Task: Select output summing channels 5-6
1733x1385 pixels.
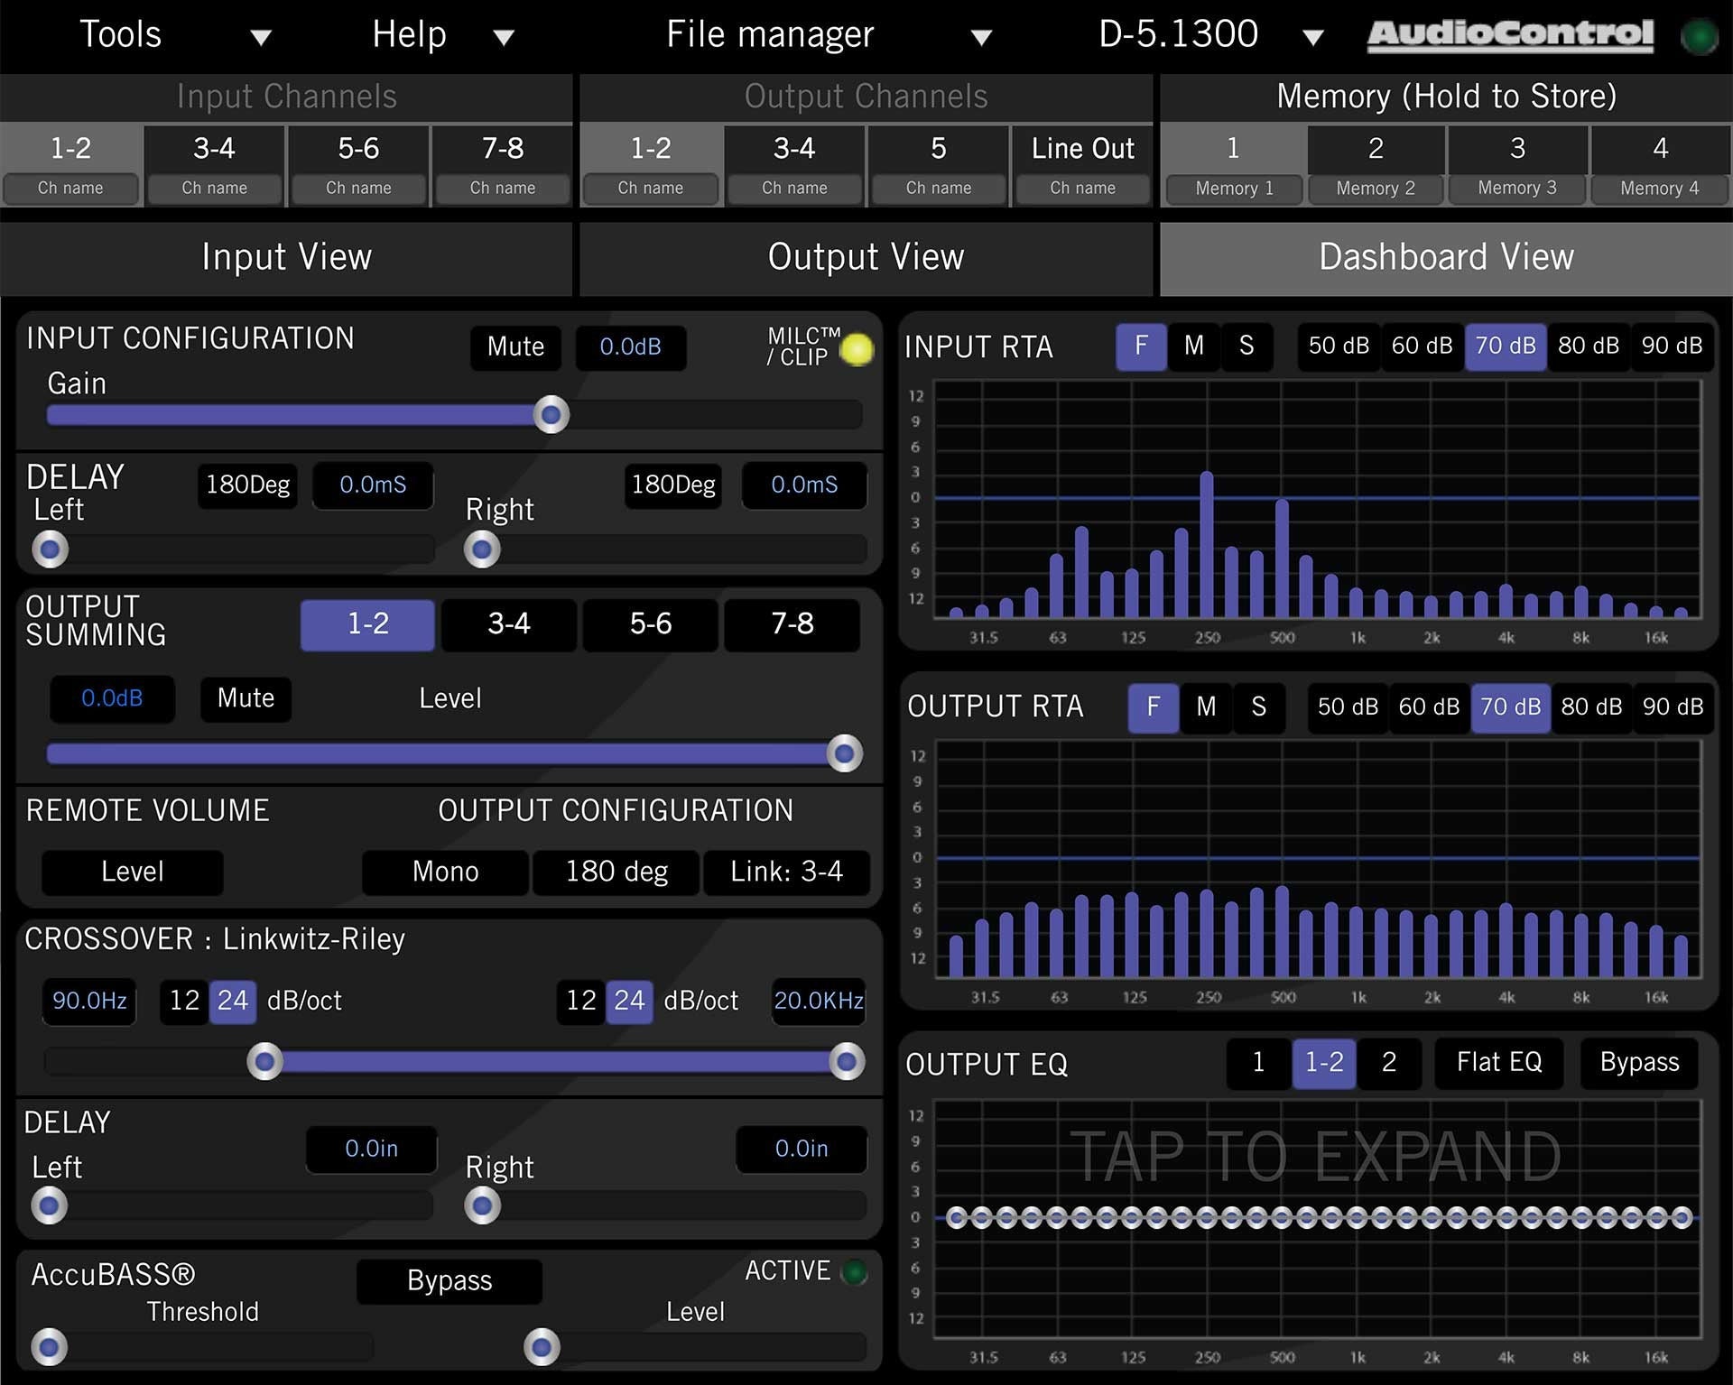Action: (x=649, y=624)
